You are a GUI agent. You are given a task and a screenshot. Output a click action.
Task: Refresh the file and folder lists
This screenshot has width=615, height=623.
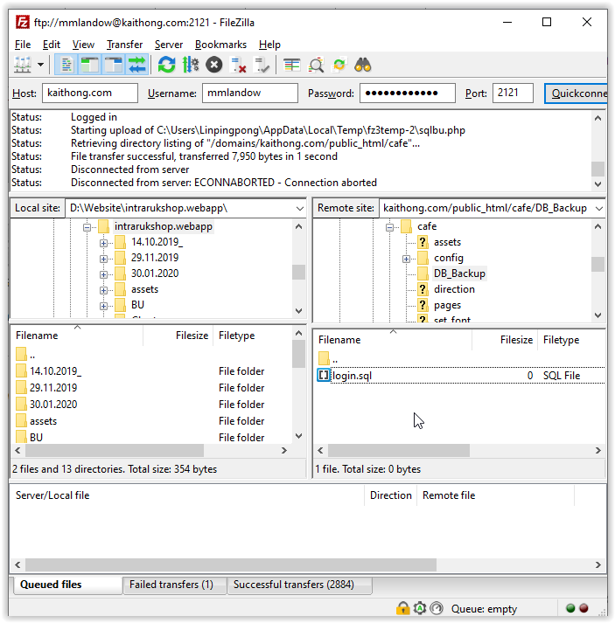tap(166, 65)
